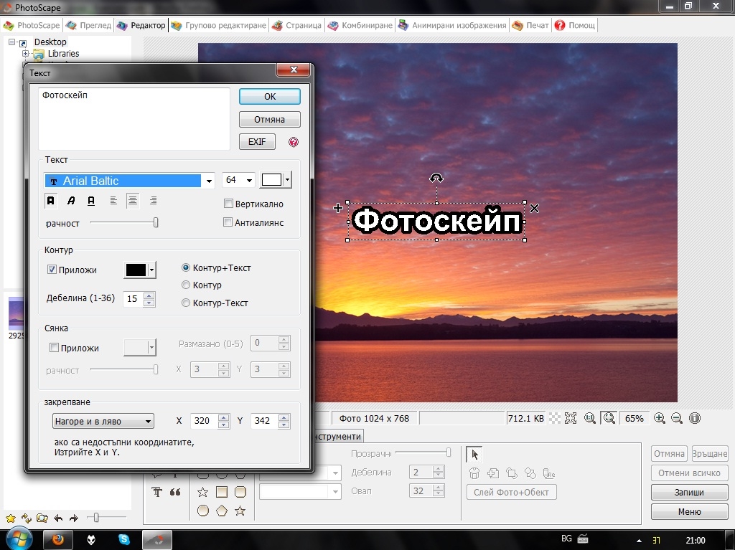Viewport: 735px width, 550px height.
Task: Open the red help icon beside EXIF
Action: [x=294, y=142]
